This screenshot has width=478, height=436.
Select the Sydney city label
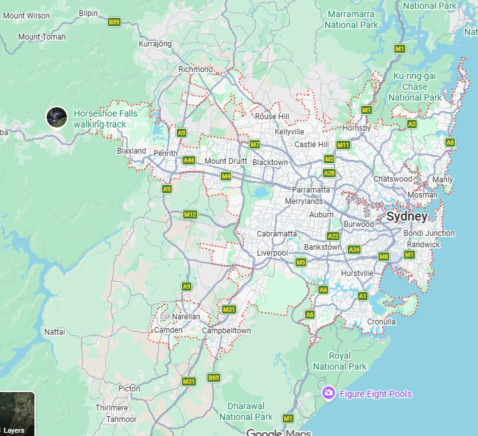point(407,216)
